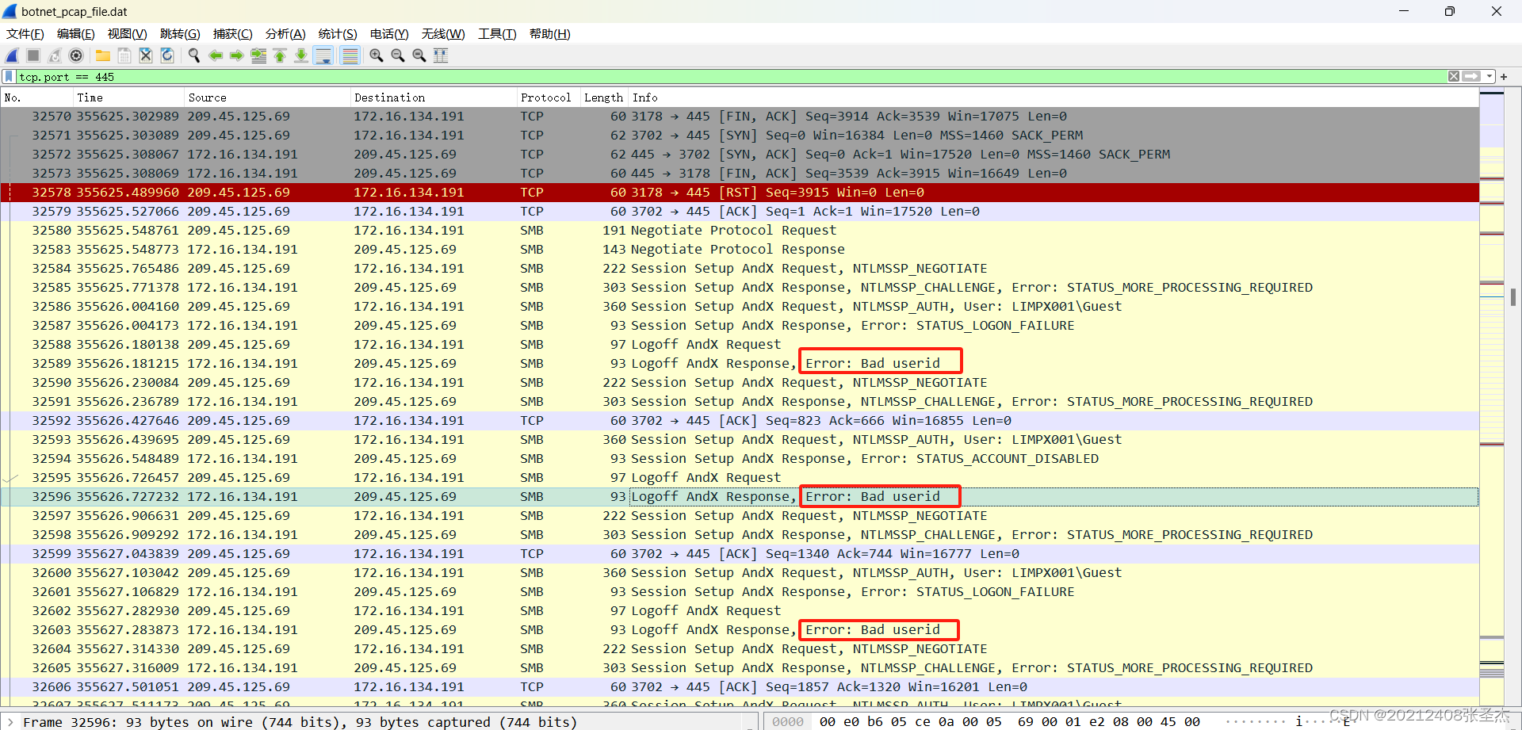The height and width of the screenshot is (730, 1522).
Task: Find a packet with magnifier icon
Action: tap(194, 55)
